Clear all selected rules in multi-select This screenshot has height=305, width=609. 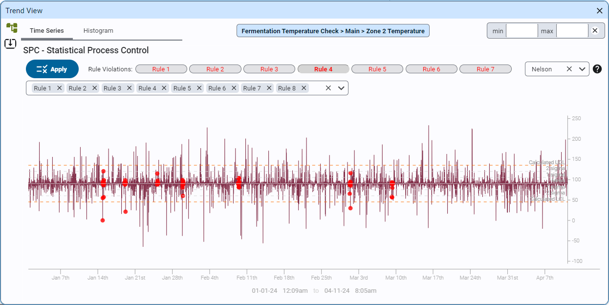[x=328, y=88]
